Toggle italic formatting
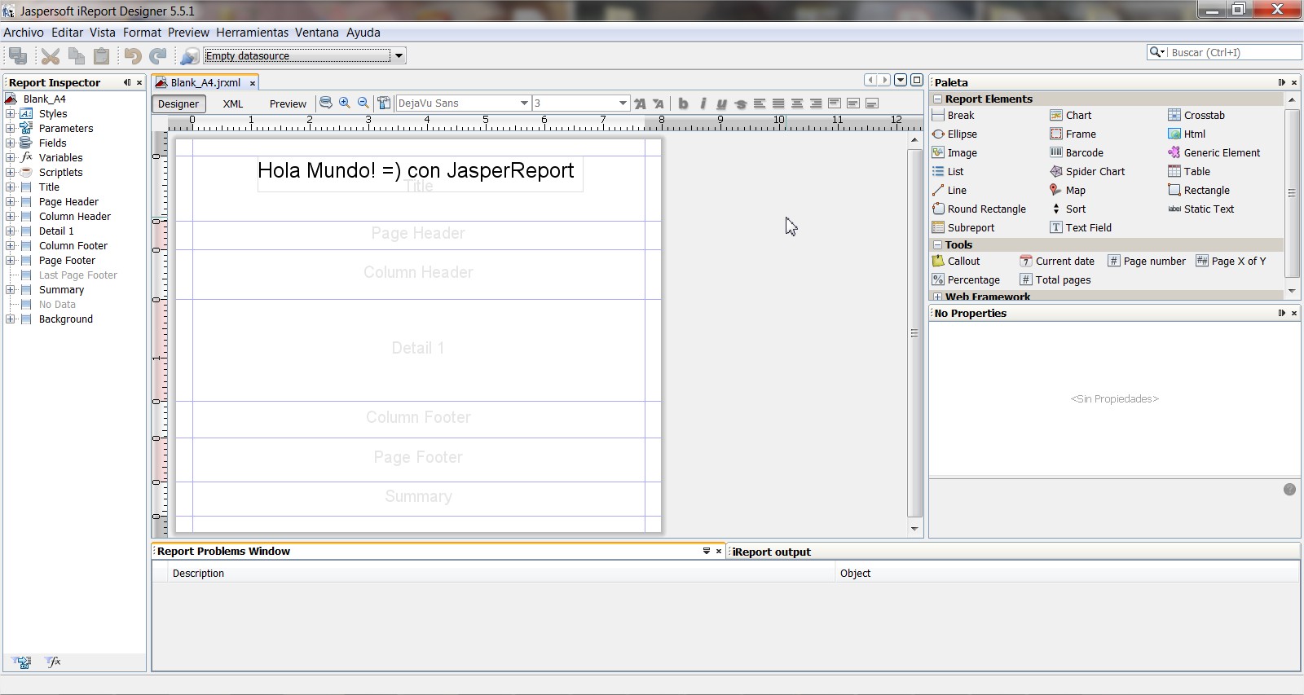1304x695 pixels. tap(703, 103)
